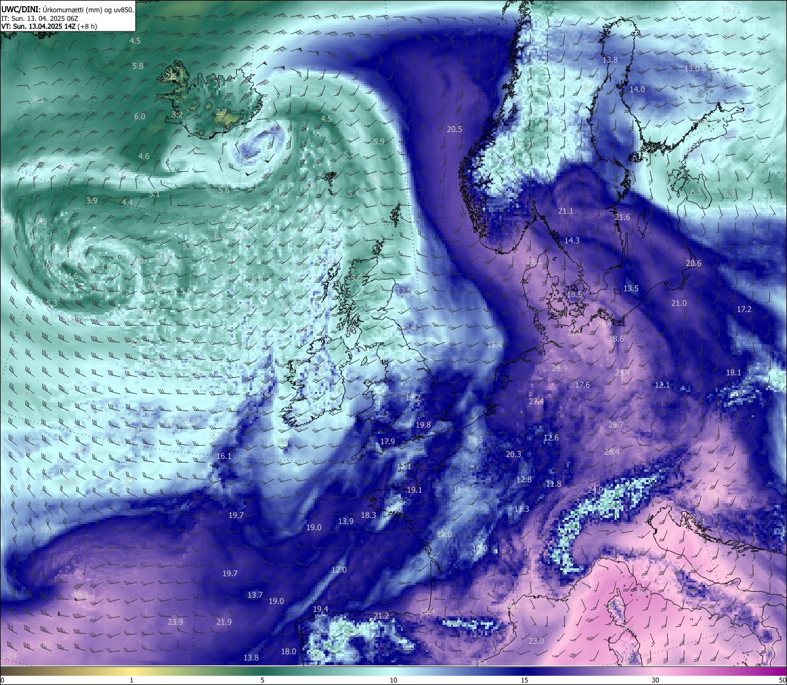This screenshot has width=787, height=685.
Task: Click the map value "21.2"
Action: pyautogui.click(x=381, y=616)
